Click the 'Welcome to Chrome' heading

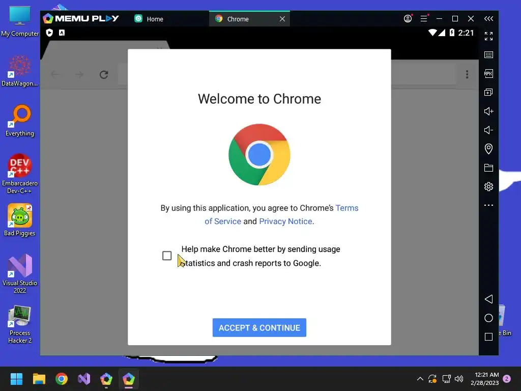(259, 99)
